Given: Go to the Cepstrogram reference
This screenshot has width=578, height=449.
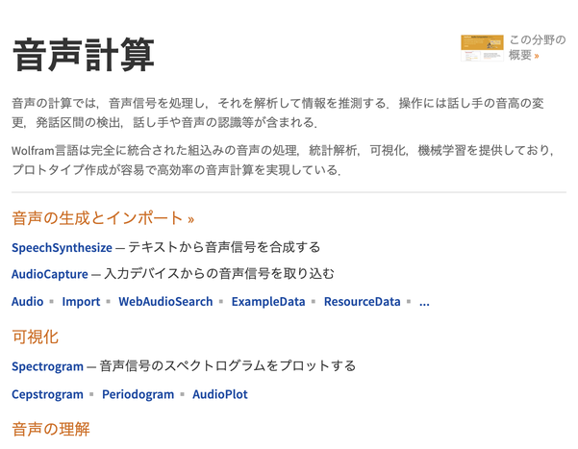Looking at the screenshot, I should 47,394.
